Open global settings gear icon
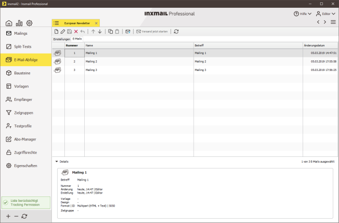 click(29, 23)
